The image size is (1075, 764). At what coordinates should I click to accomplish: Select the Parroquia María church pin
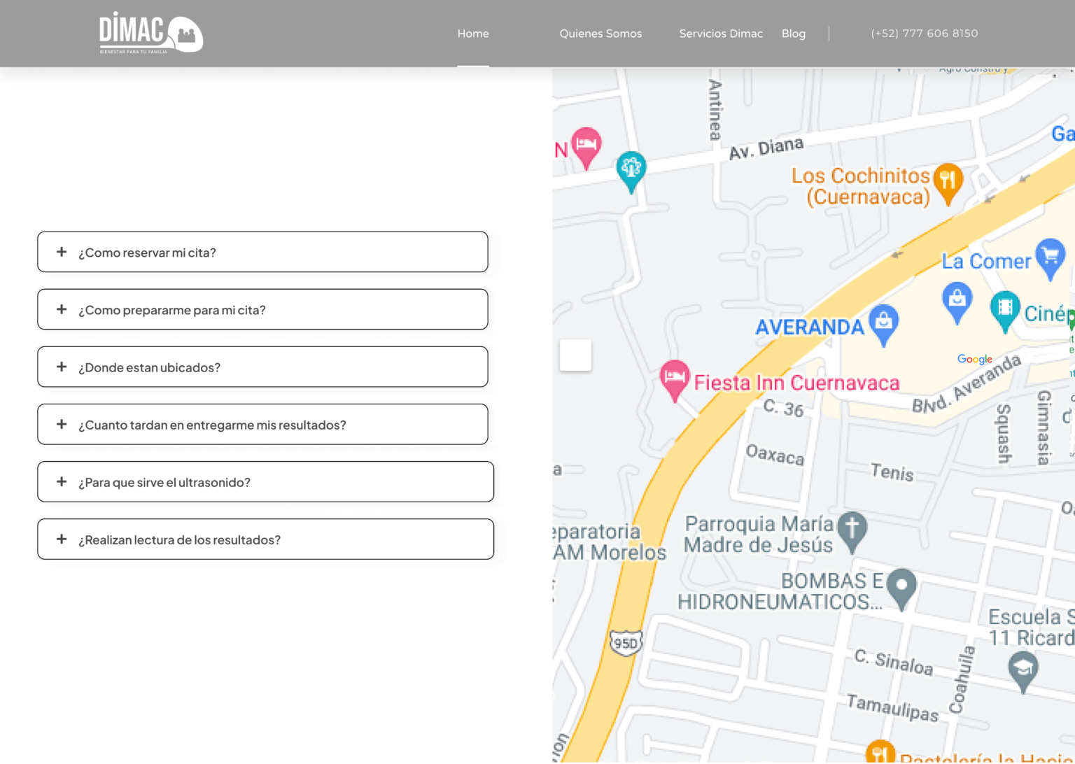pos(852,530)
